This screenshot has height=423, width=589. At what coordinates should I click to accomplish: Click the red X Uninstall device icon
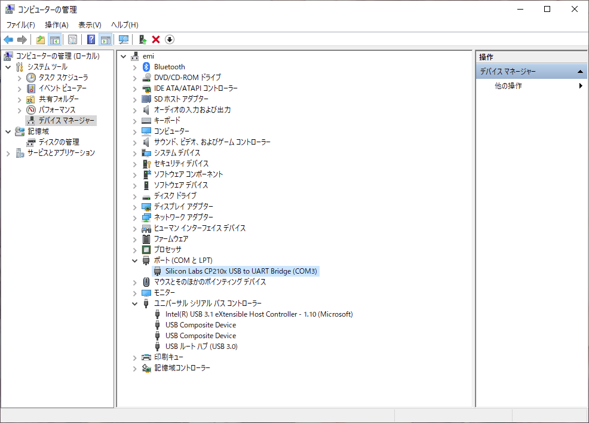coord(156,39)
